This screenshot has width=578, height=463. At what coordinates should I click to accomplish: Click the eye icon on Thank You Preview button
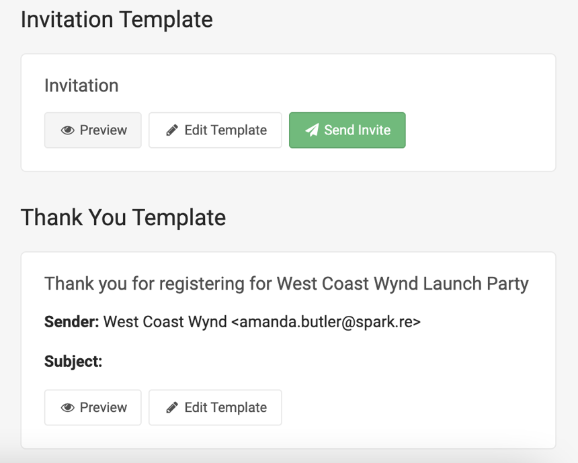coord(68,407)
